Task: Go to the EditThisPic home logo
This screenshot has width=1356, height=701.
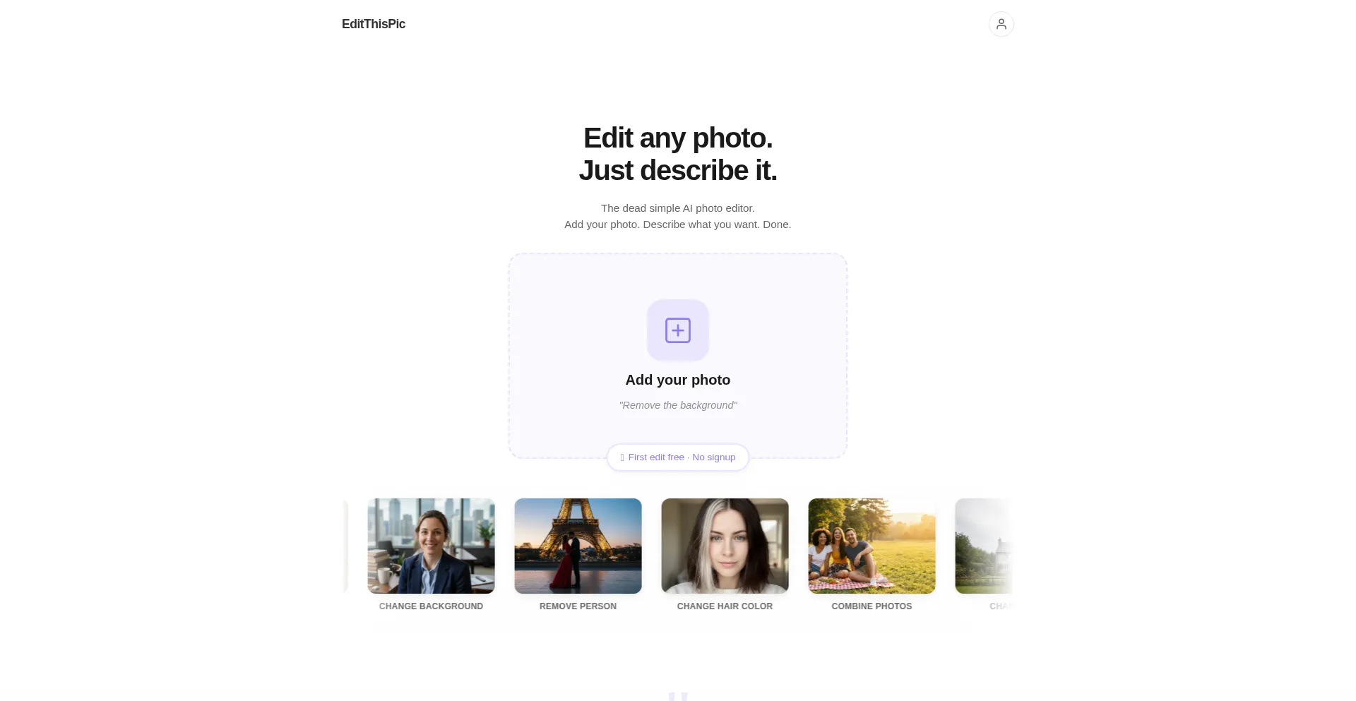Action: (x=374, y=24)
